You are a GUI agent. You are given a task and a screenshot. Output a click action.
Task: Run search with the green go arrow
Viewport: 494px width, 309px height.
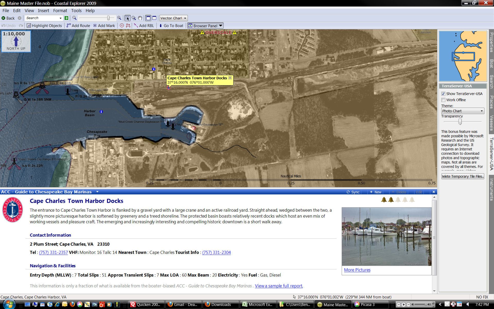tap(66, 18)
